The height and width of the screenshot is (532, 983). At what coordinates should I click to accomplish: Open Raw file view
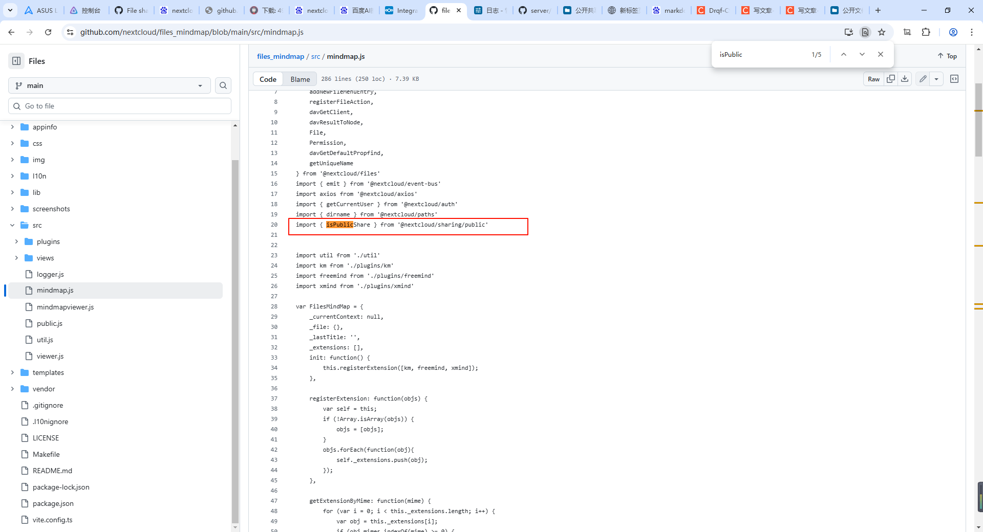873,79
